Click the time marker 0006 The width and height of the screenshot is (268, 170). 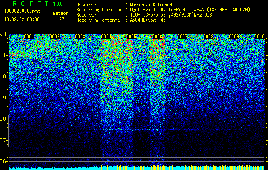pos(157,37)
